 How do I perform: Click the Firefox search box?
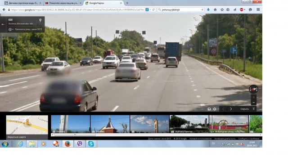point(180,10)
